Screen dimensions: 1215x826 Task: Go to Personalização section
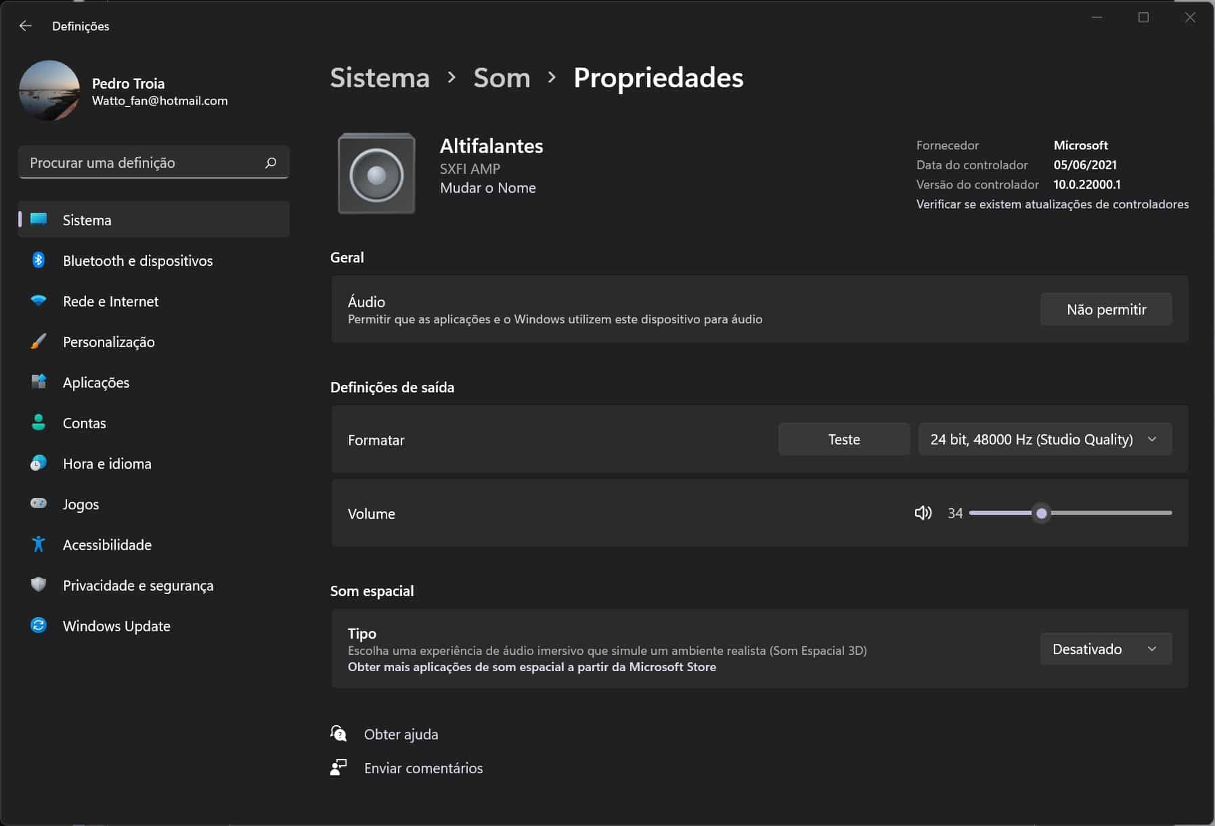tap(108, 342)
